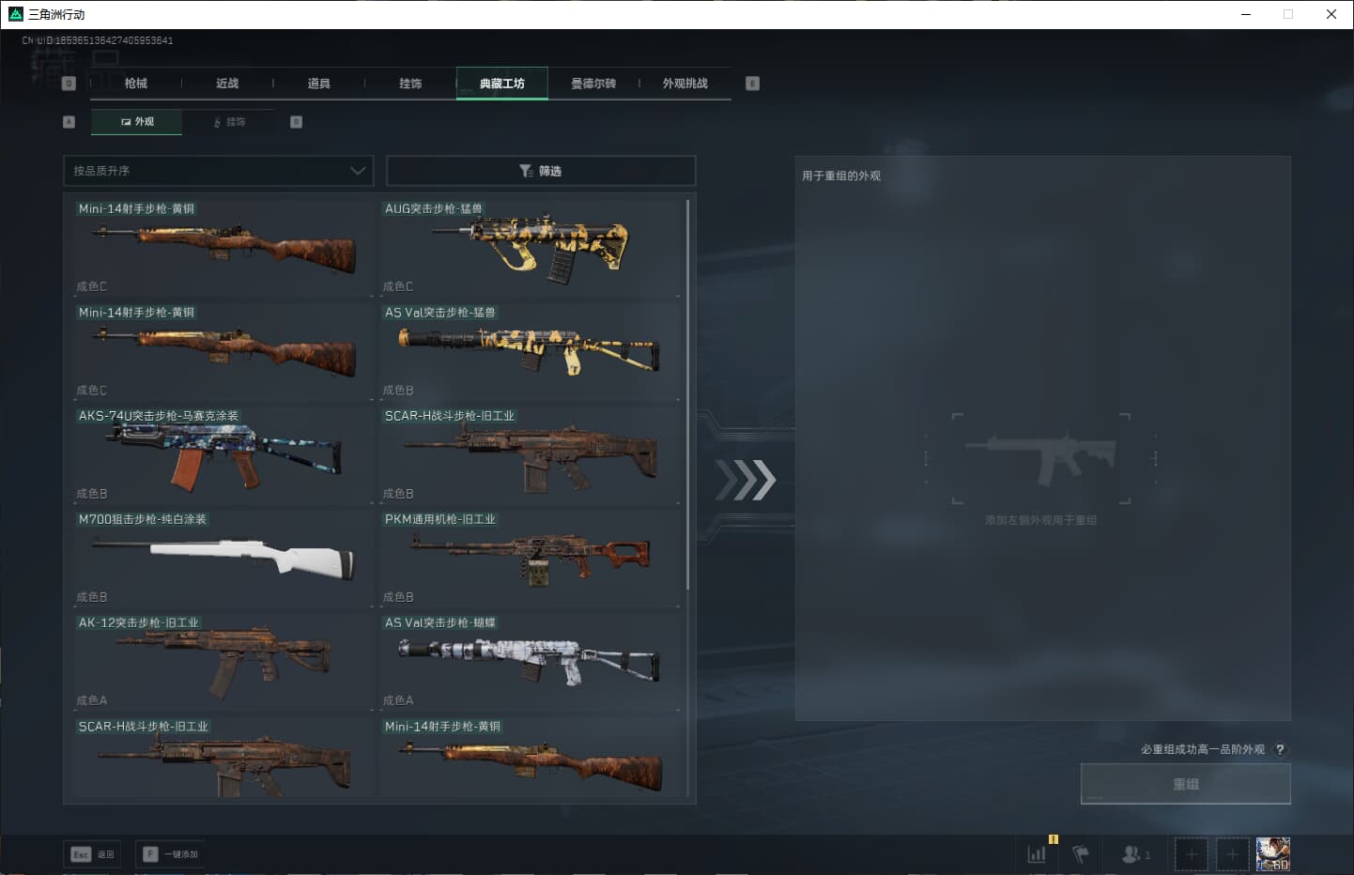1354x875 pixels.
Task: Click the 三角洲行动 app icon in title bar
Action: point(15,14)
